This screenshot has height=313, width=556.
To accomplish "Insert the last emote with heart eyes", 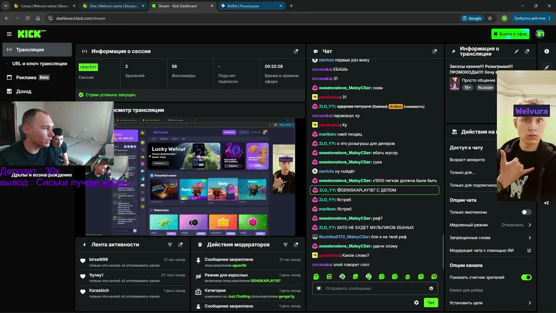I will [434, 276].
